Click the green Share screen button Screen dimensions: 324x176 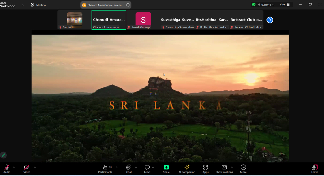click(166, 168)
